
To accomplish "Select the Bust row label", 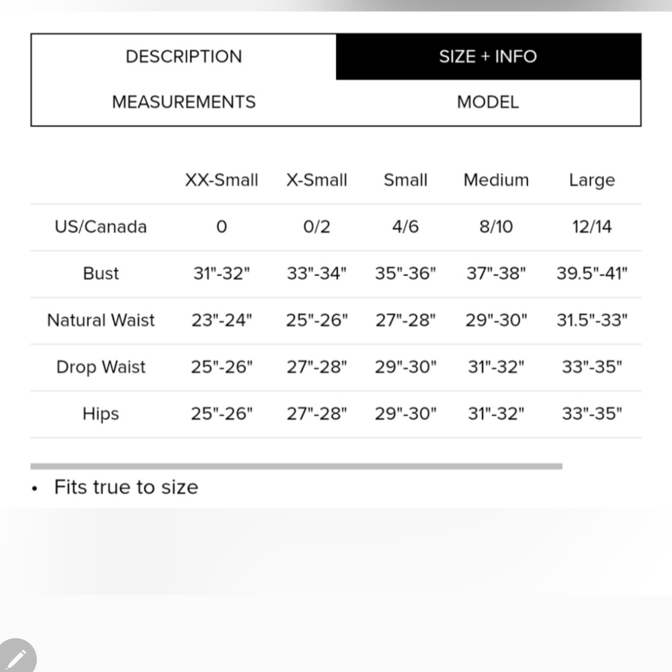I will (x=101, y=274).
